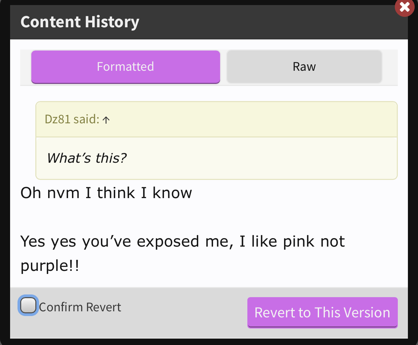Screen dimensions: 418x345
Task: Open the Dz81 said quote link
Action: (x=72, y=119)
